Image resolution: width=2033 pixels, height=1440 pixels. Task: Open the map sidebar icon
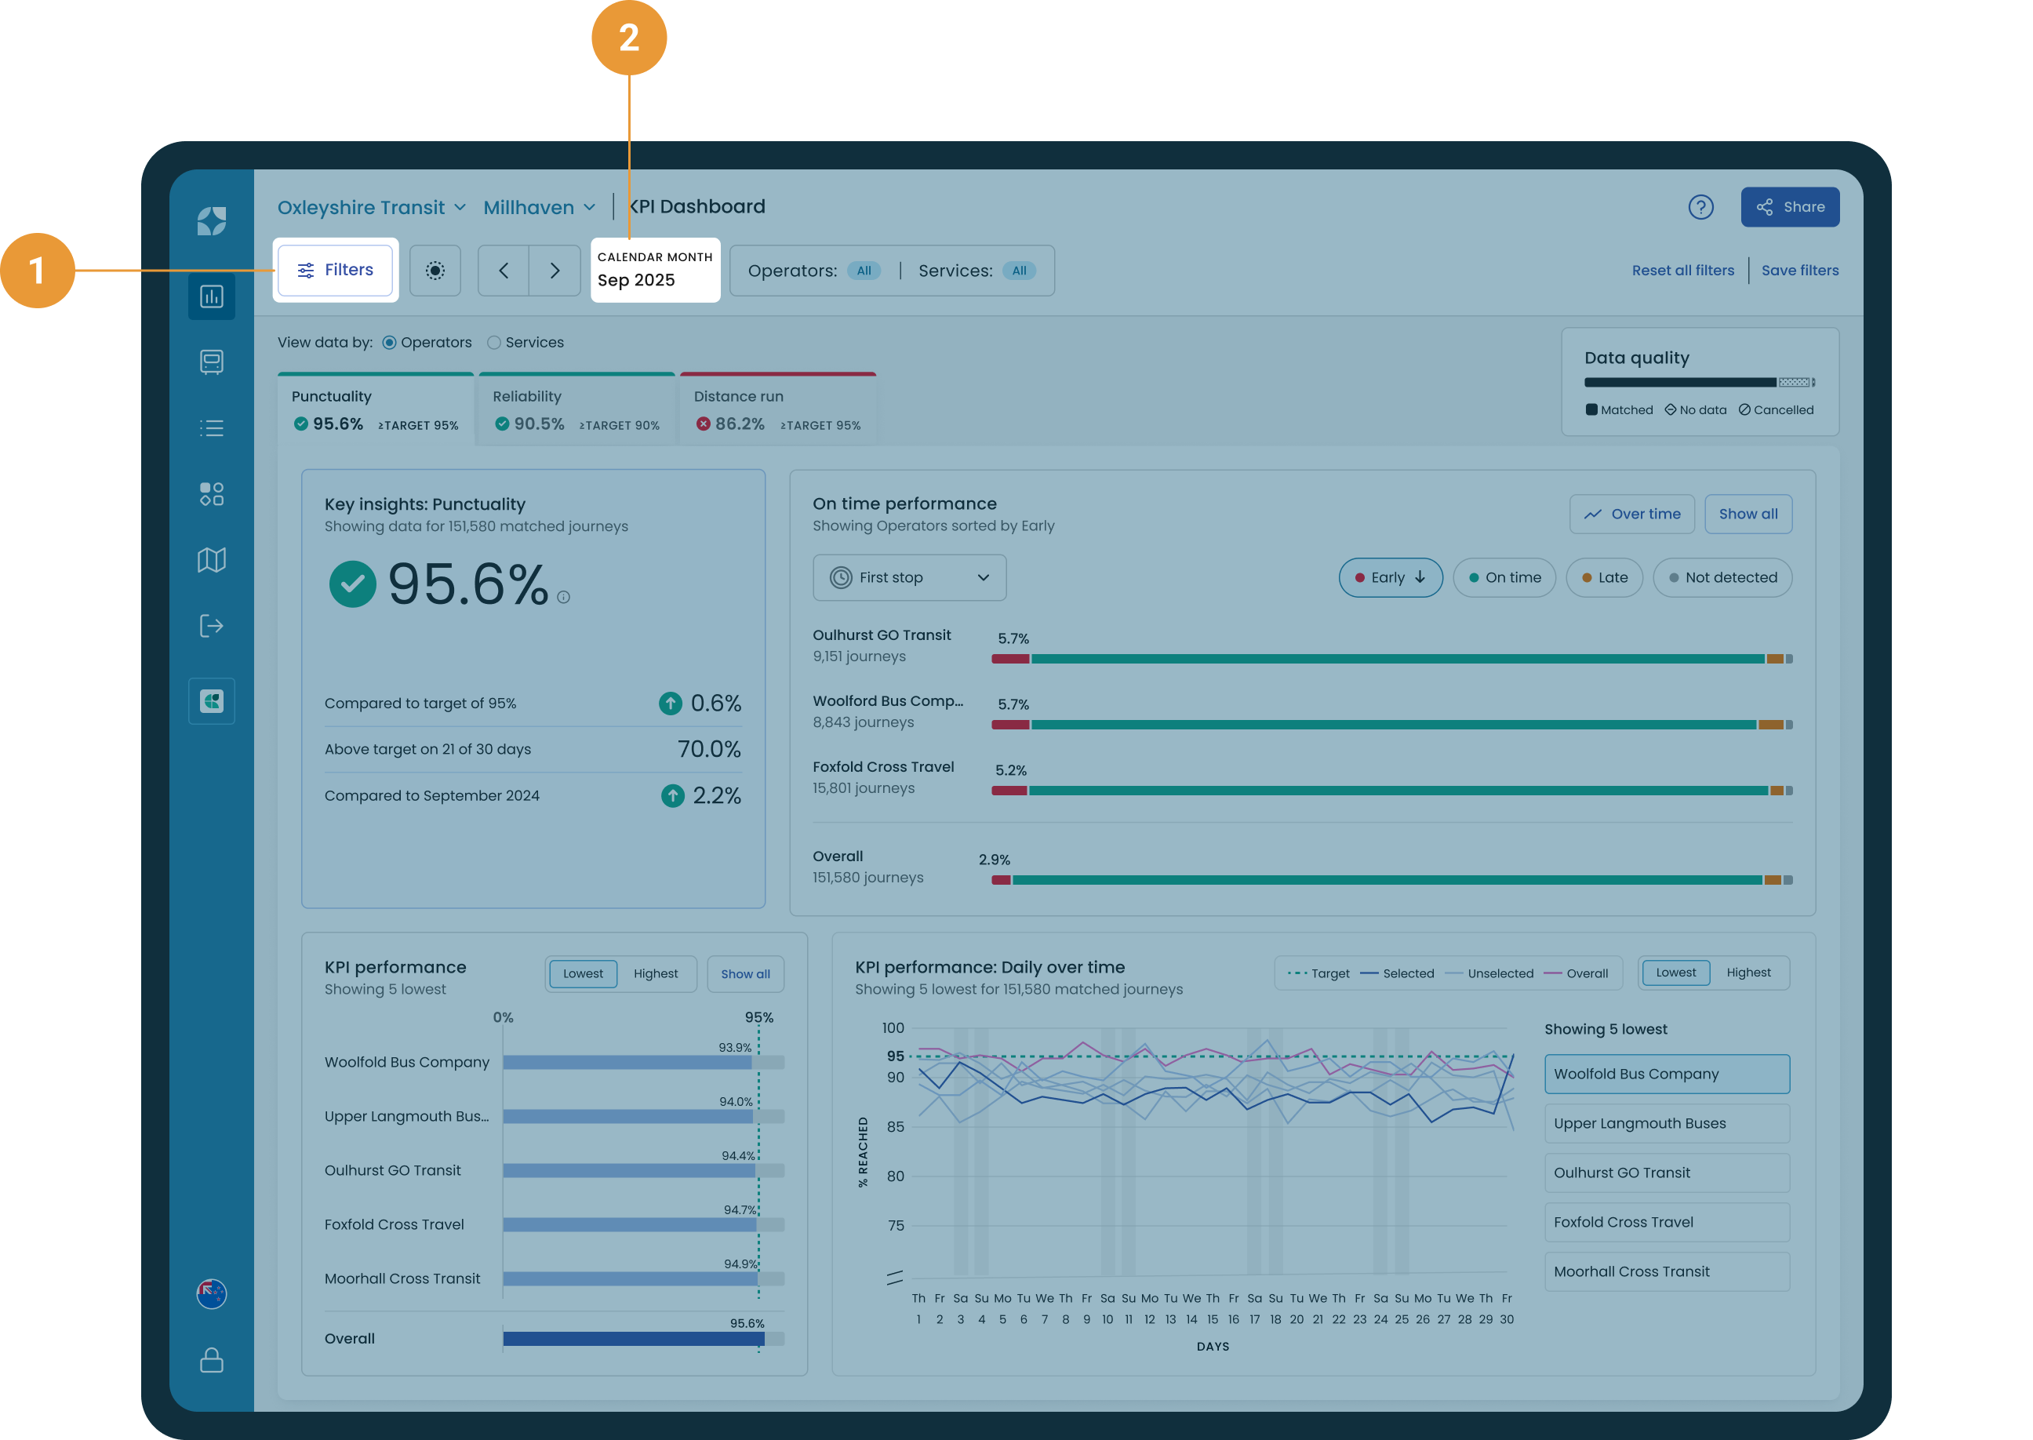[211, 559]
